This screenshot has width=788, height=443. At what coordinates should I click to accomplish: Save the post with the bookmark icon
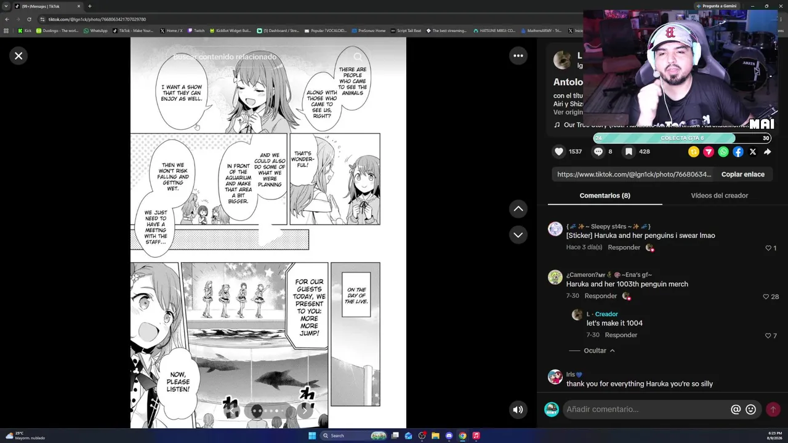(x=629, y=151)
